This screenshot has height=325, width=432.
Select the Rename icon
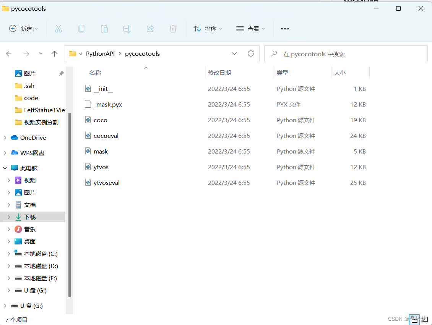[127, 29]
